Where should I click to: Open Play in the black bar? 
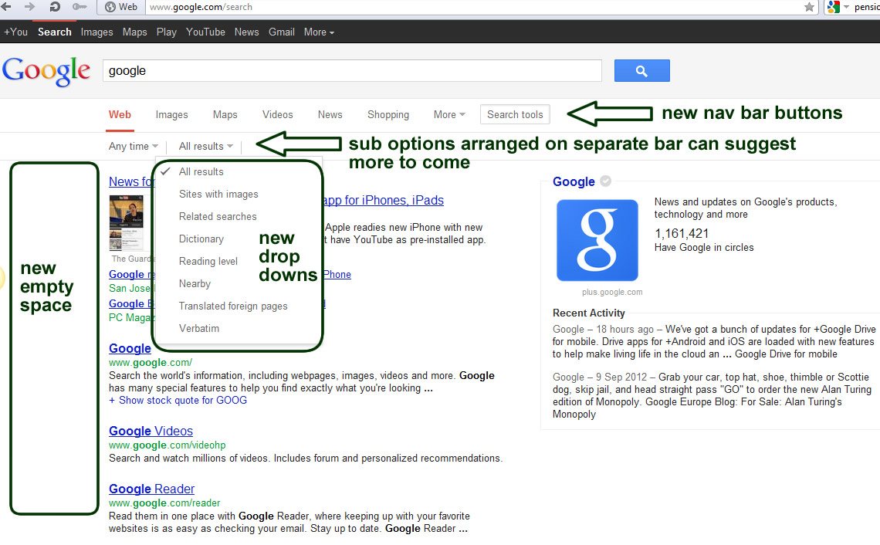coord(166,32)
